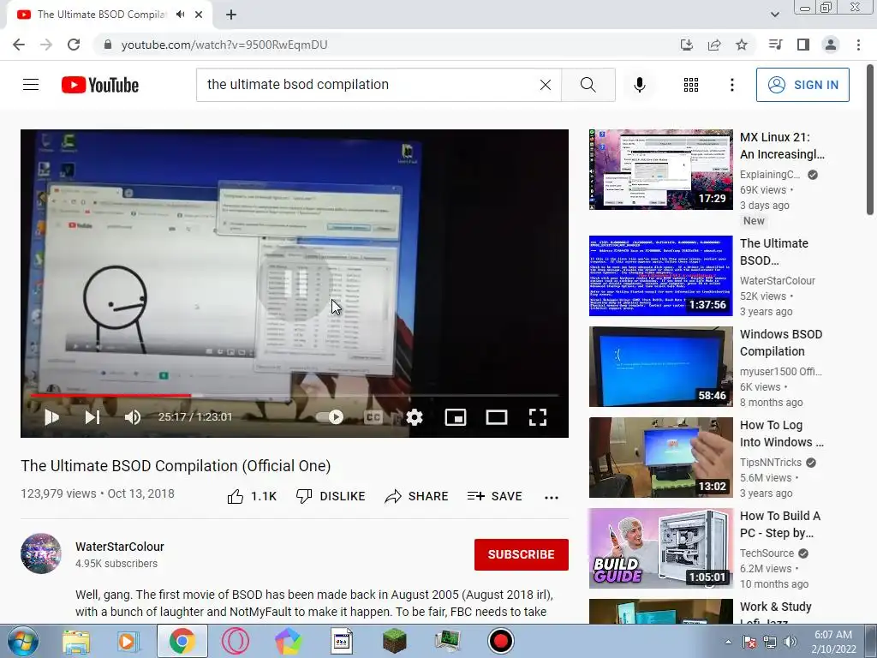This screenshot has height=658, width=877.
Task: Enter full screen mode
Action: 538,417
